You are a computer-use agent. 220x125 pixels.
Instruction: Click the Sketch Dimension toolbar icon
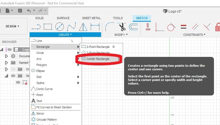95,27
